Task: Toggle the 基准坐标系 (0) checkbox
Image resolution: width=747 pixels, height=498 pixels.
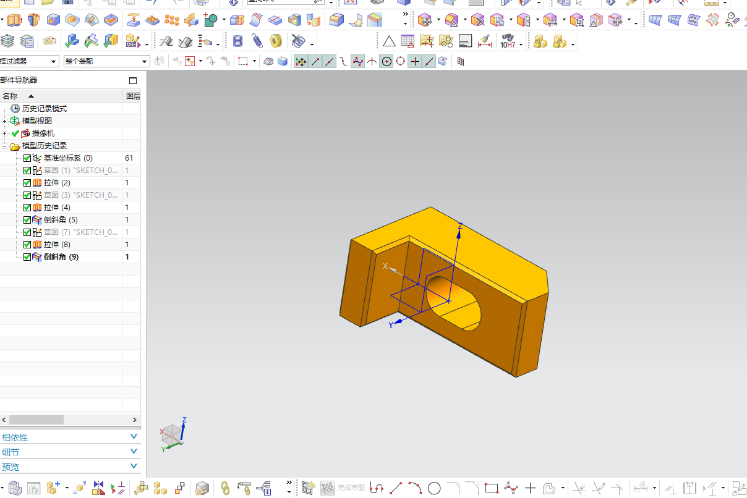Action: 27,158
